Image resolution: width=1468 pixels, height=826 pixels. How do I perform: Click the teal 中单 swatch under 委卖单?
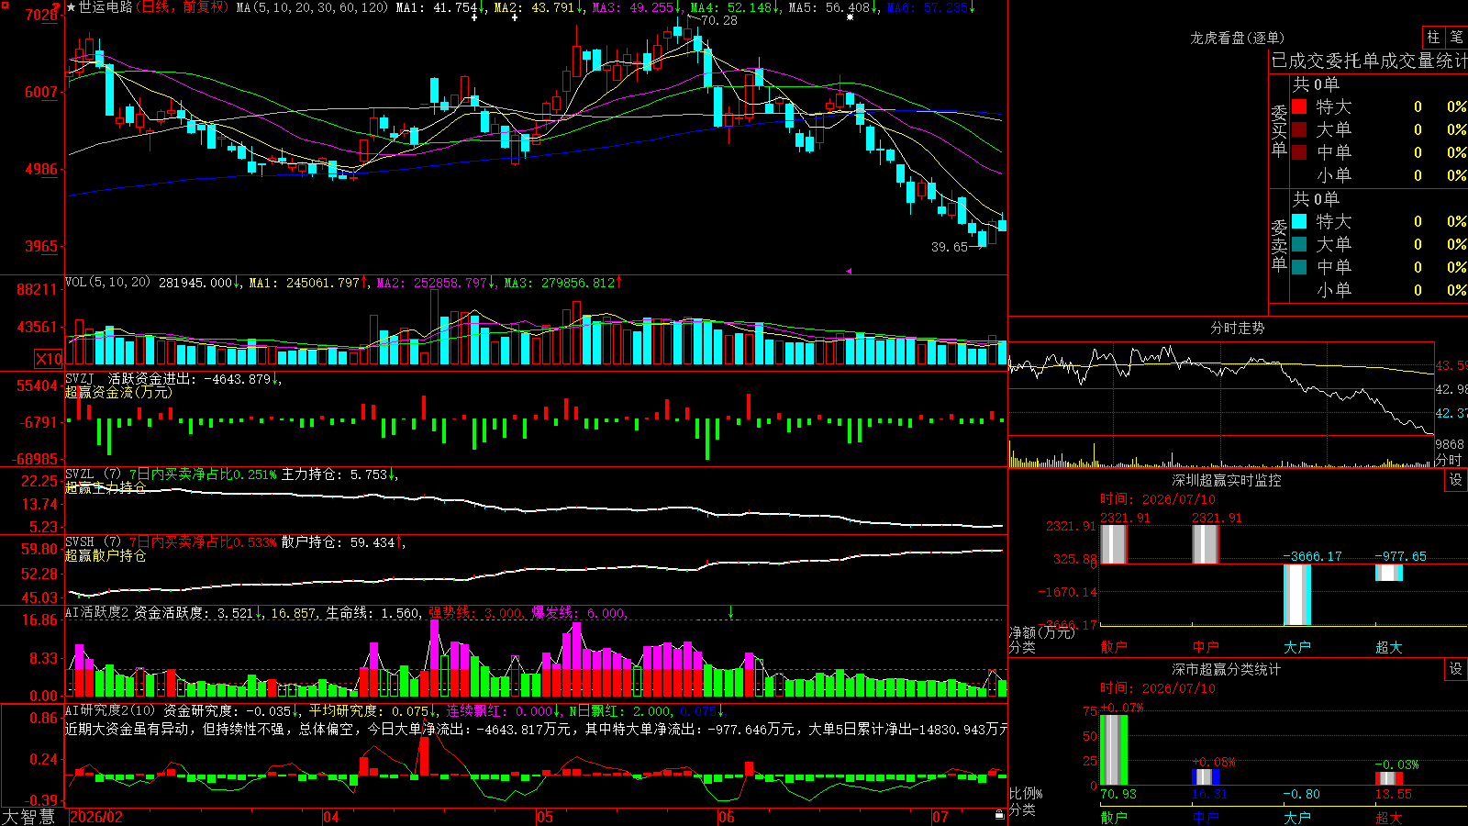point(1299,267)
